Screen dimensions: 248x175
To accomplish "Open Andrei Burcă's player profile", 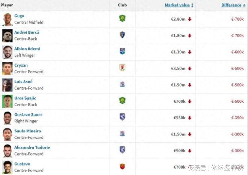I will click(x=27, y=32).
